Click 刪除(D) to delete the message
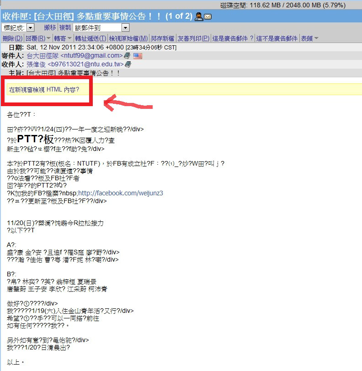Screen dimensions: 362x371 pos(12,38)
